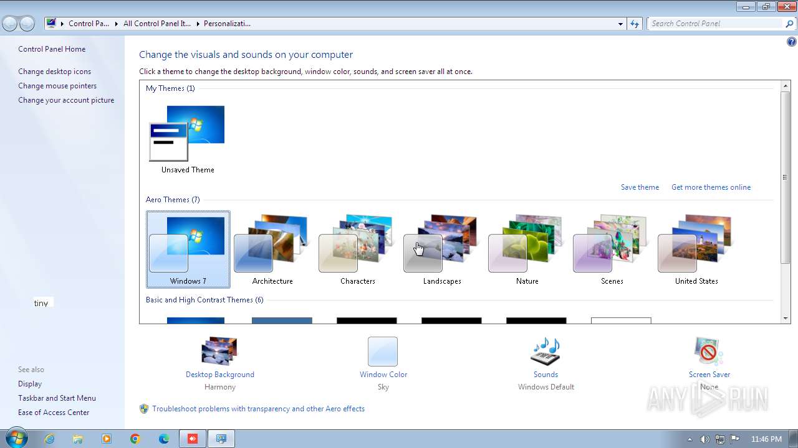Show hidden tray icons arrow
The width and height of the screenshot is (798, 448).
click(690, 439)
